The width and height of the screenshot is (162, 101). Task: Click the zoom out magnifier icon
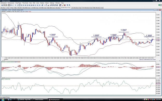pyautogui.click(x=69, y=5)
